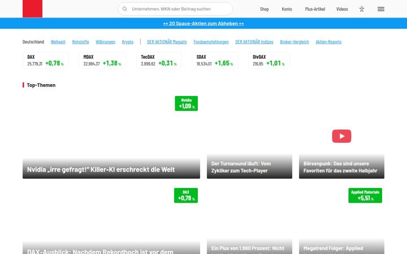Image resolution: width=407 pixels, height=254 pixels.
Task: Switch to Krypto tab
Action: (x=128, y=42)
